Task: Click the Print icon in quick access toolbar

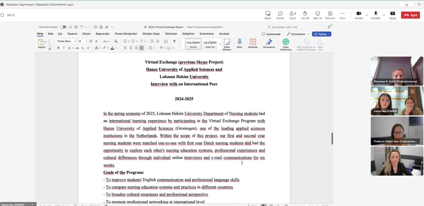Action: click(95, 27)
